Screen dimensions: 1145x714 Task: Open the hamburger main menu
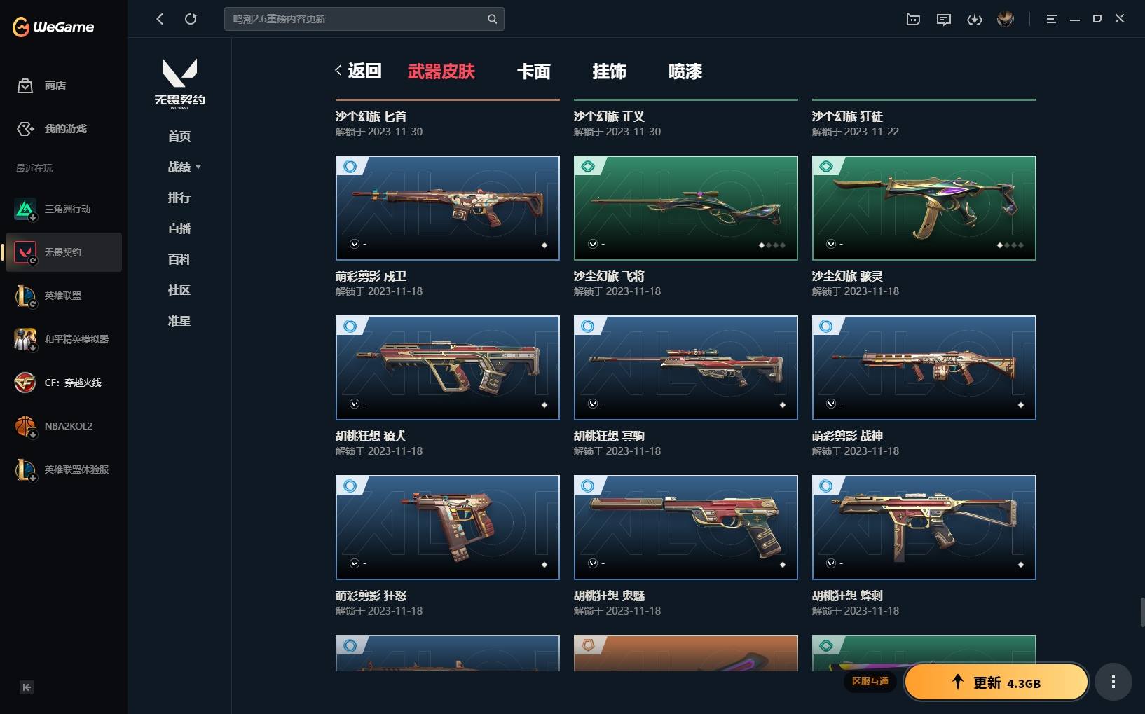coord(1051,19)
